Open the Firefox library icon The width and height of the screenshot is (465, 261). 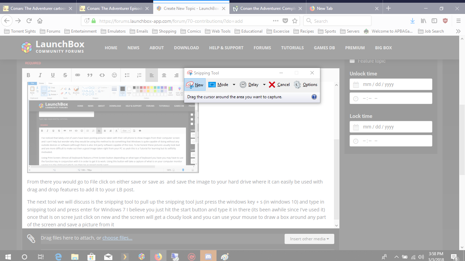(423, 21)
